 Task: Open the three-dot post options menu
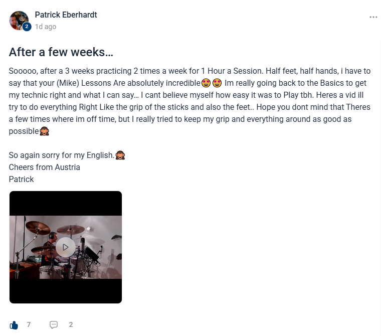tap(373, 17)
